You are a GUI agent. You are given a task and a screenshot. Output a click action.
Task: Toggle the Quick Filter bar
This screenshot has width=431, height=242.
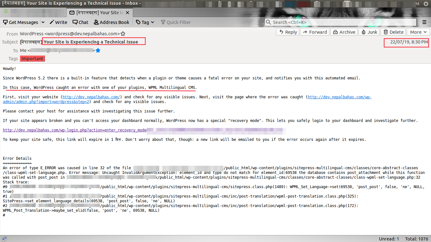pos(176,22)
